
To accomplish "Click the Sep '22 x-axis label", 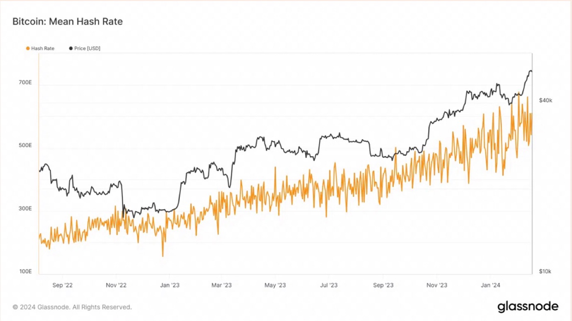I will [63, 285].
